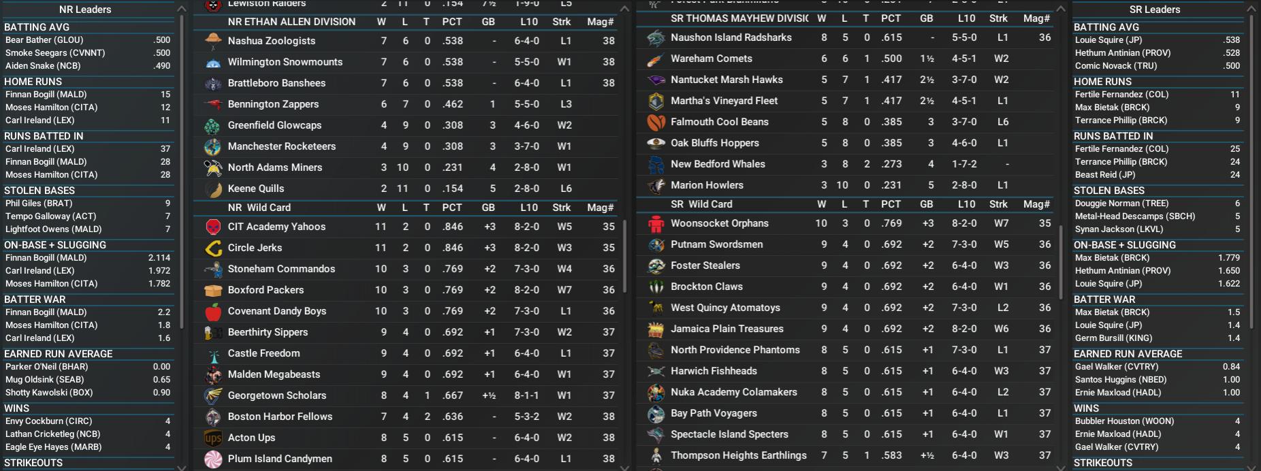Click the Nashua Zoologists team logo
This screenshot has width=1261, height=471.
[x=213, y=41]
